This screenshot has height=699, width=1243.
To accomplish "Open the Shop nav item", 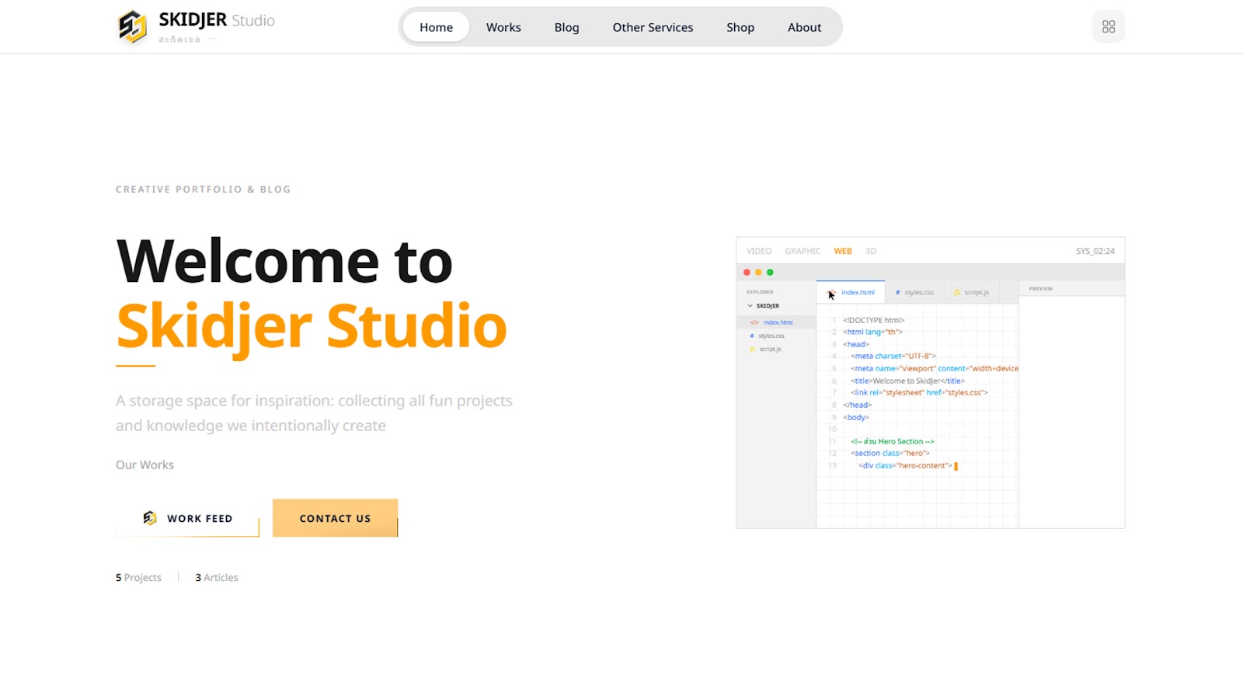I will click(740, 27).
